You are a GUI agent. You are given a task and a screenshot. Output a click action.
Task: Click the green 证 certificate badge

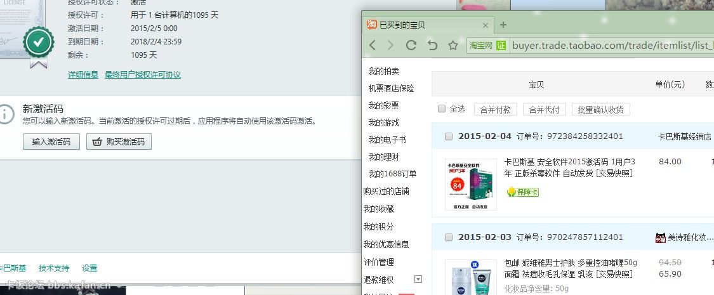point(501,46)
